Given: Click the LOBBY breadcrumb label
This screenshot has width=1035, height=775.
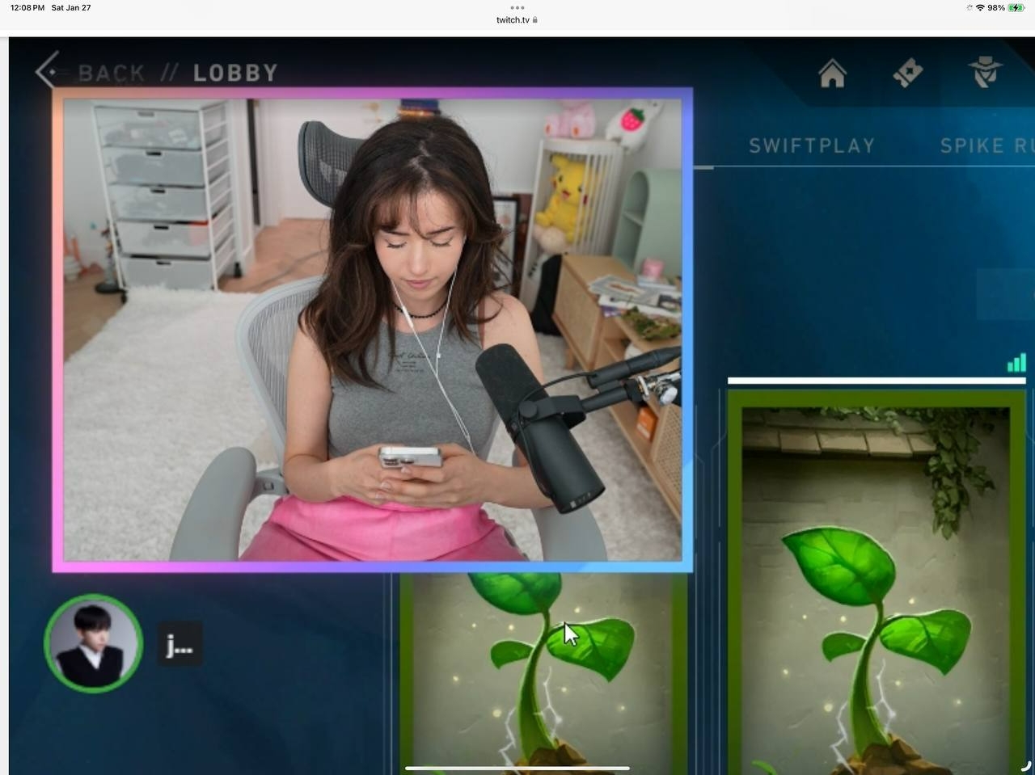Looking at the screenshot, I should (235, 73).
